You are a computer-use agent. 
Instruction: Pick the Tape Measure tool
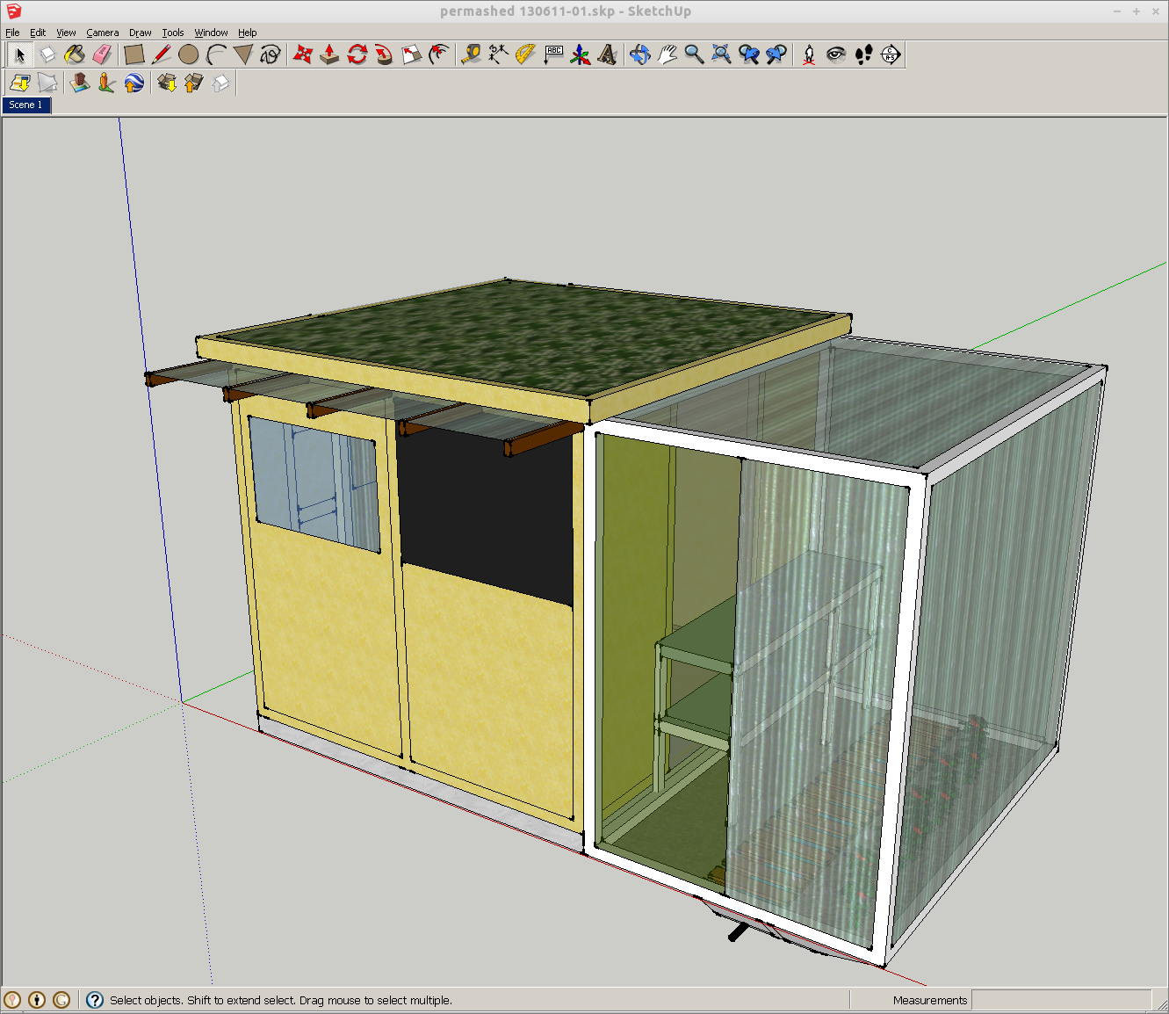click(470, 54)
